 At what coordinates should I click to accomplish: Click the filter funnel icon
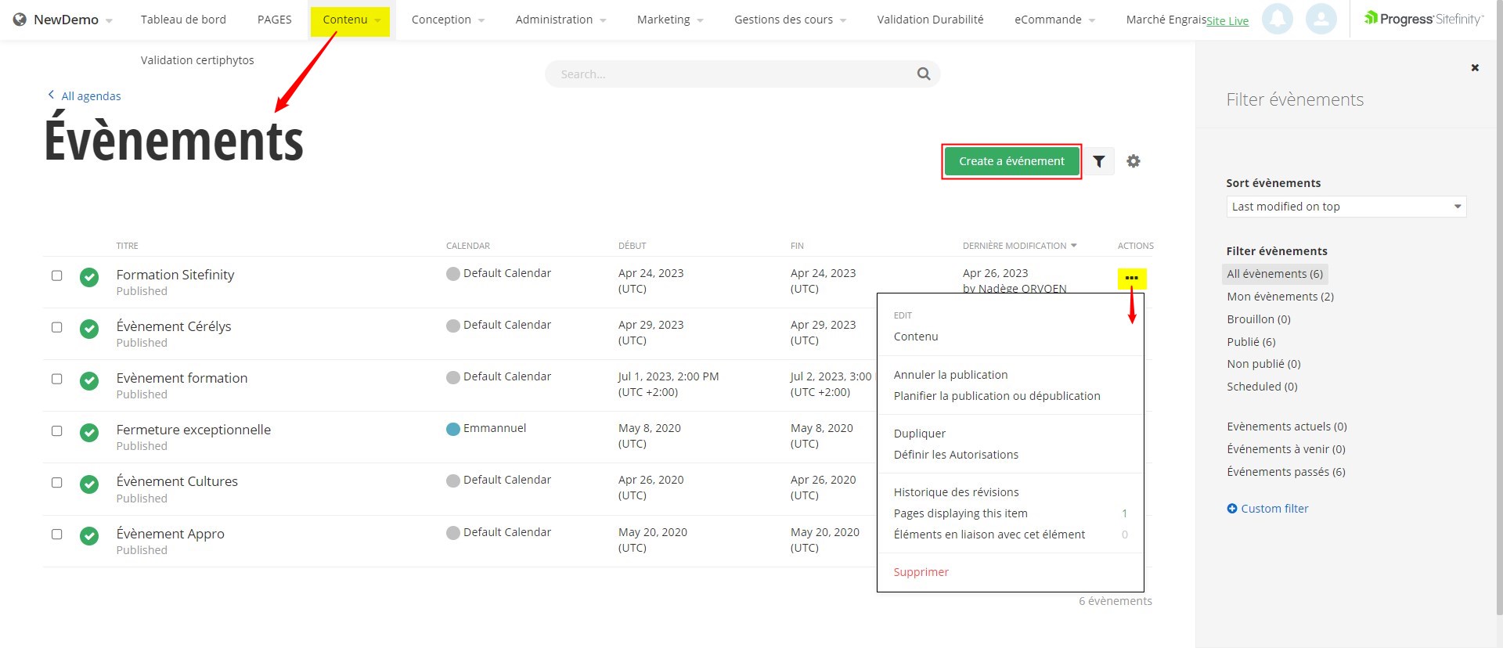coord(1099,161)
